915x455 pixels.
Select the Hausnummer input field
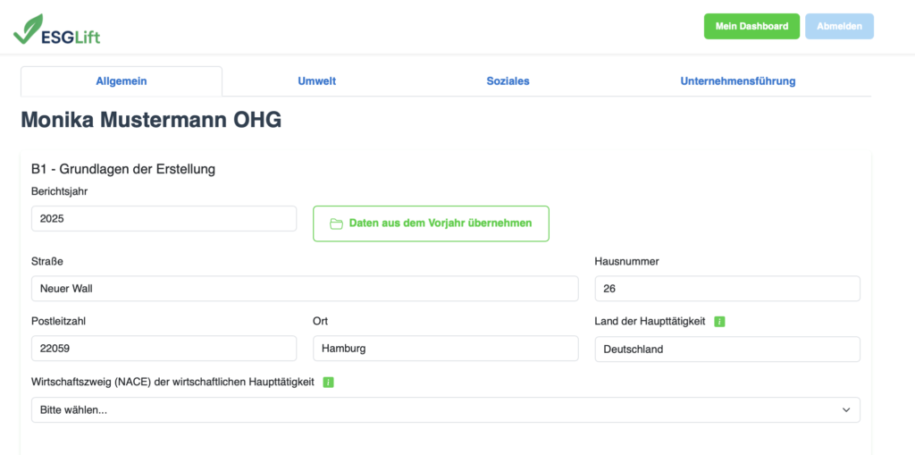click(726, 289)
